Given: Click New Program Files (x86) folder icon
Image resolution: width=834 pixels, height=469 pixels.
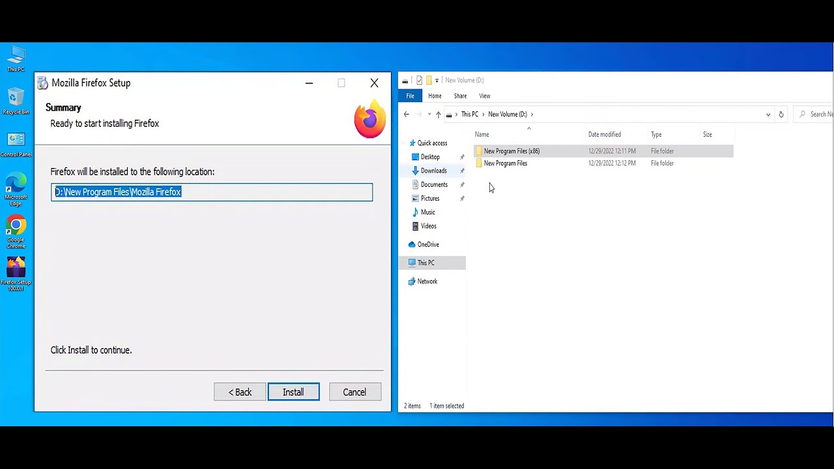Looking at the screenshot, I should (479, 151).
